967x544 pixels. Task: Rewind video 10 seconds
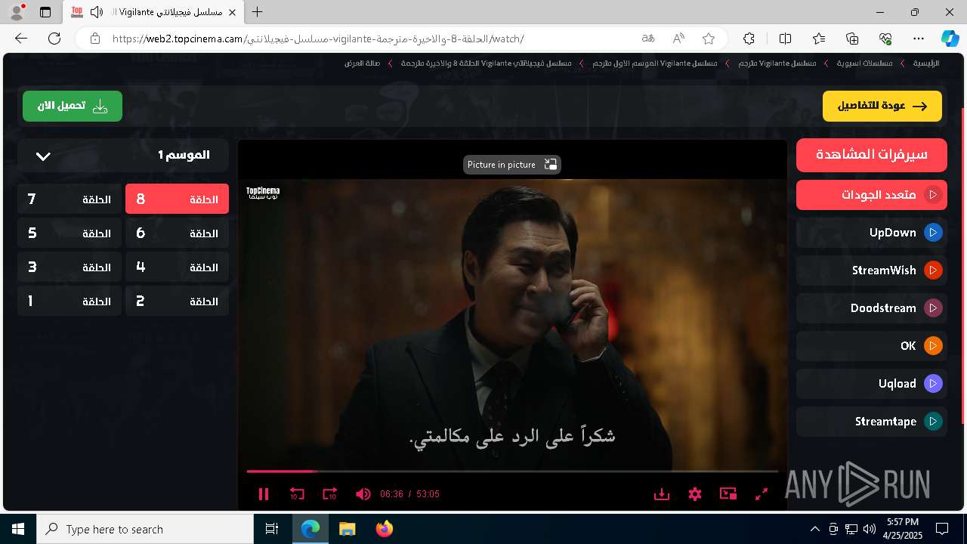click(297, 494)
